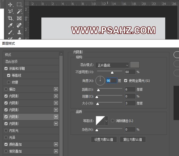Select the 描边 row label
The image size is (179, 156).
click(12, 89)
